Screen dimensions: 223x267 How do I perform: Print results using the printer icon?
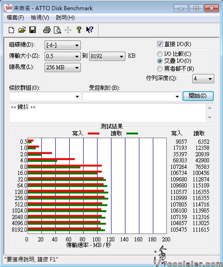[46, 30]
